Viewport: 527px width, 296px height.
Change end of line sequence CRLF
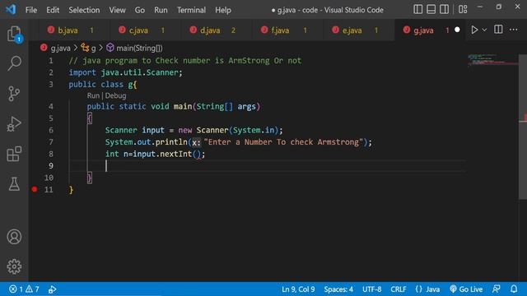coord(399,289)
